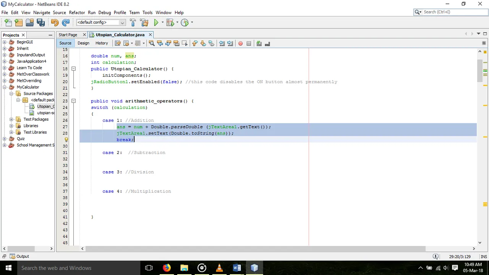Go to Next Bookmark icon
The height and width of the screenshot is (275, 489).
pyautogui.click(x=203, y=43)
